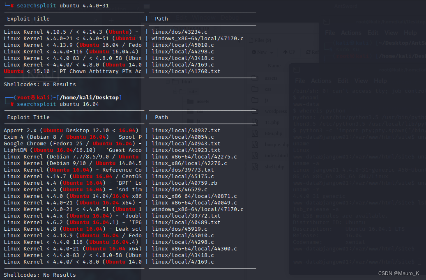The height and width of the screenshot is (280, 426).
Task: Click the 'searchsploit ubuntu 4.4.0-31' command text
Action: tap(63, 5)
